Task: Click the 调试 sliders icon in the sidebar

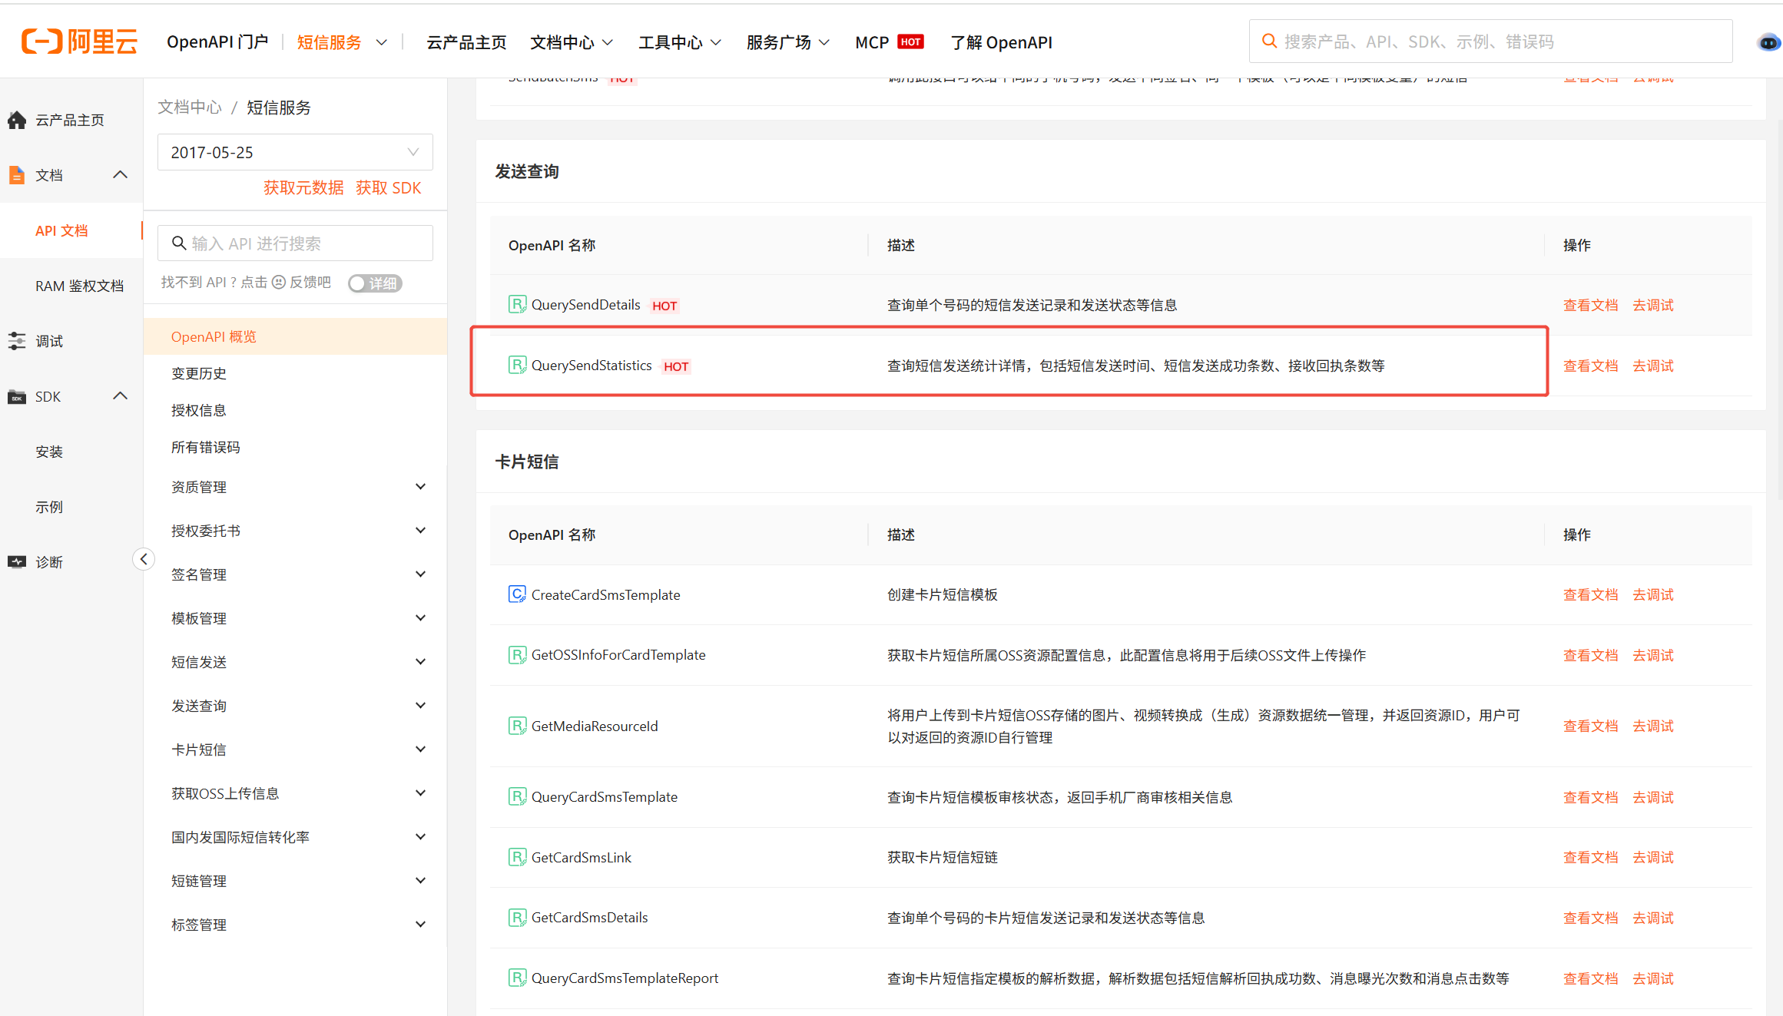Action: 17,341
